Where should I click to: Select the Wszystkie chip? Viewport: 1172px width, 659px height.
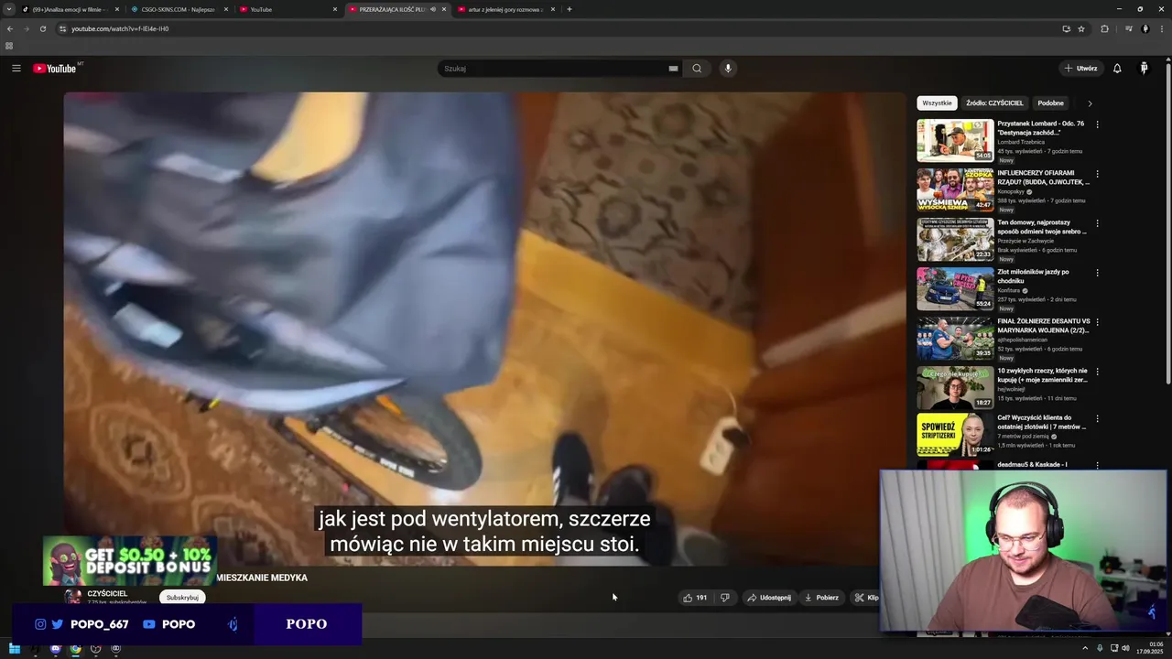pos(937,103)
